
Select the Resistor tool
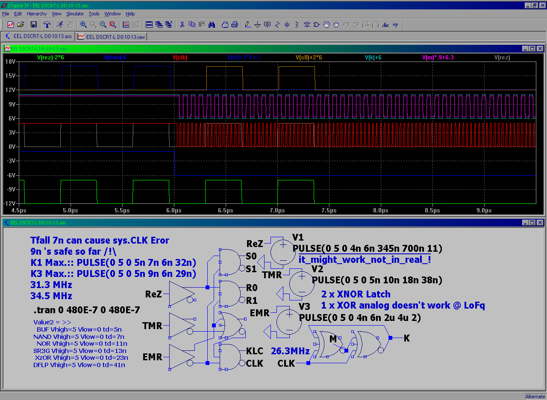(277, 24)
